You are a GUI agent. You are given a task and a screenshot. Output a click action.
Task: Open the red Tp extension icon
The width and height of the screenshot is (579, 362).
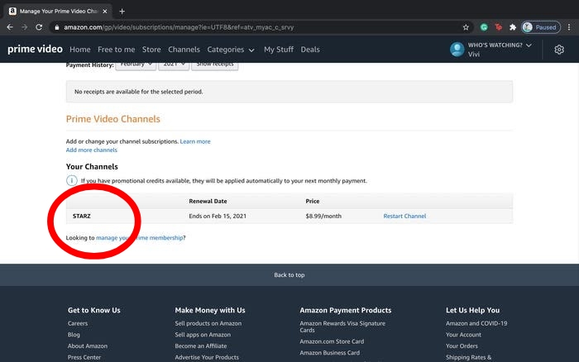pos(498,27)
